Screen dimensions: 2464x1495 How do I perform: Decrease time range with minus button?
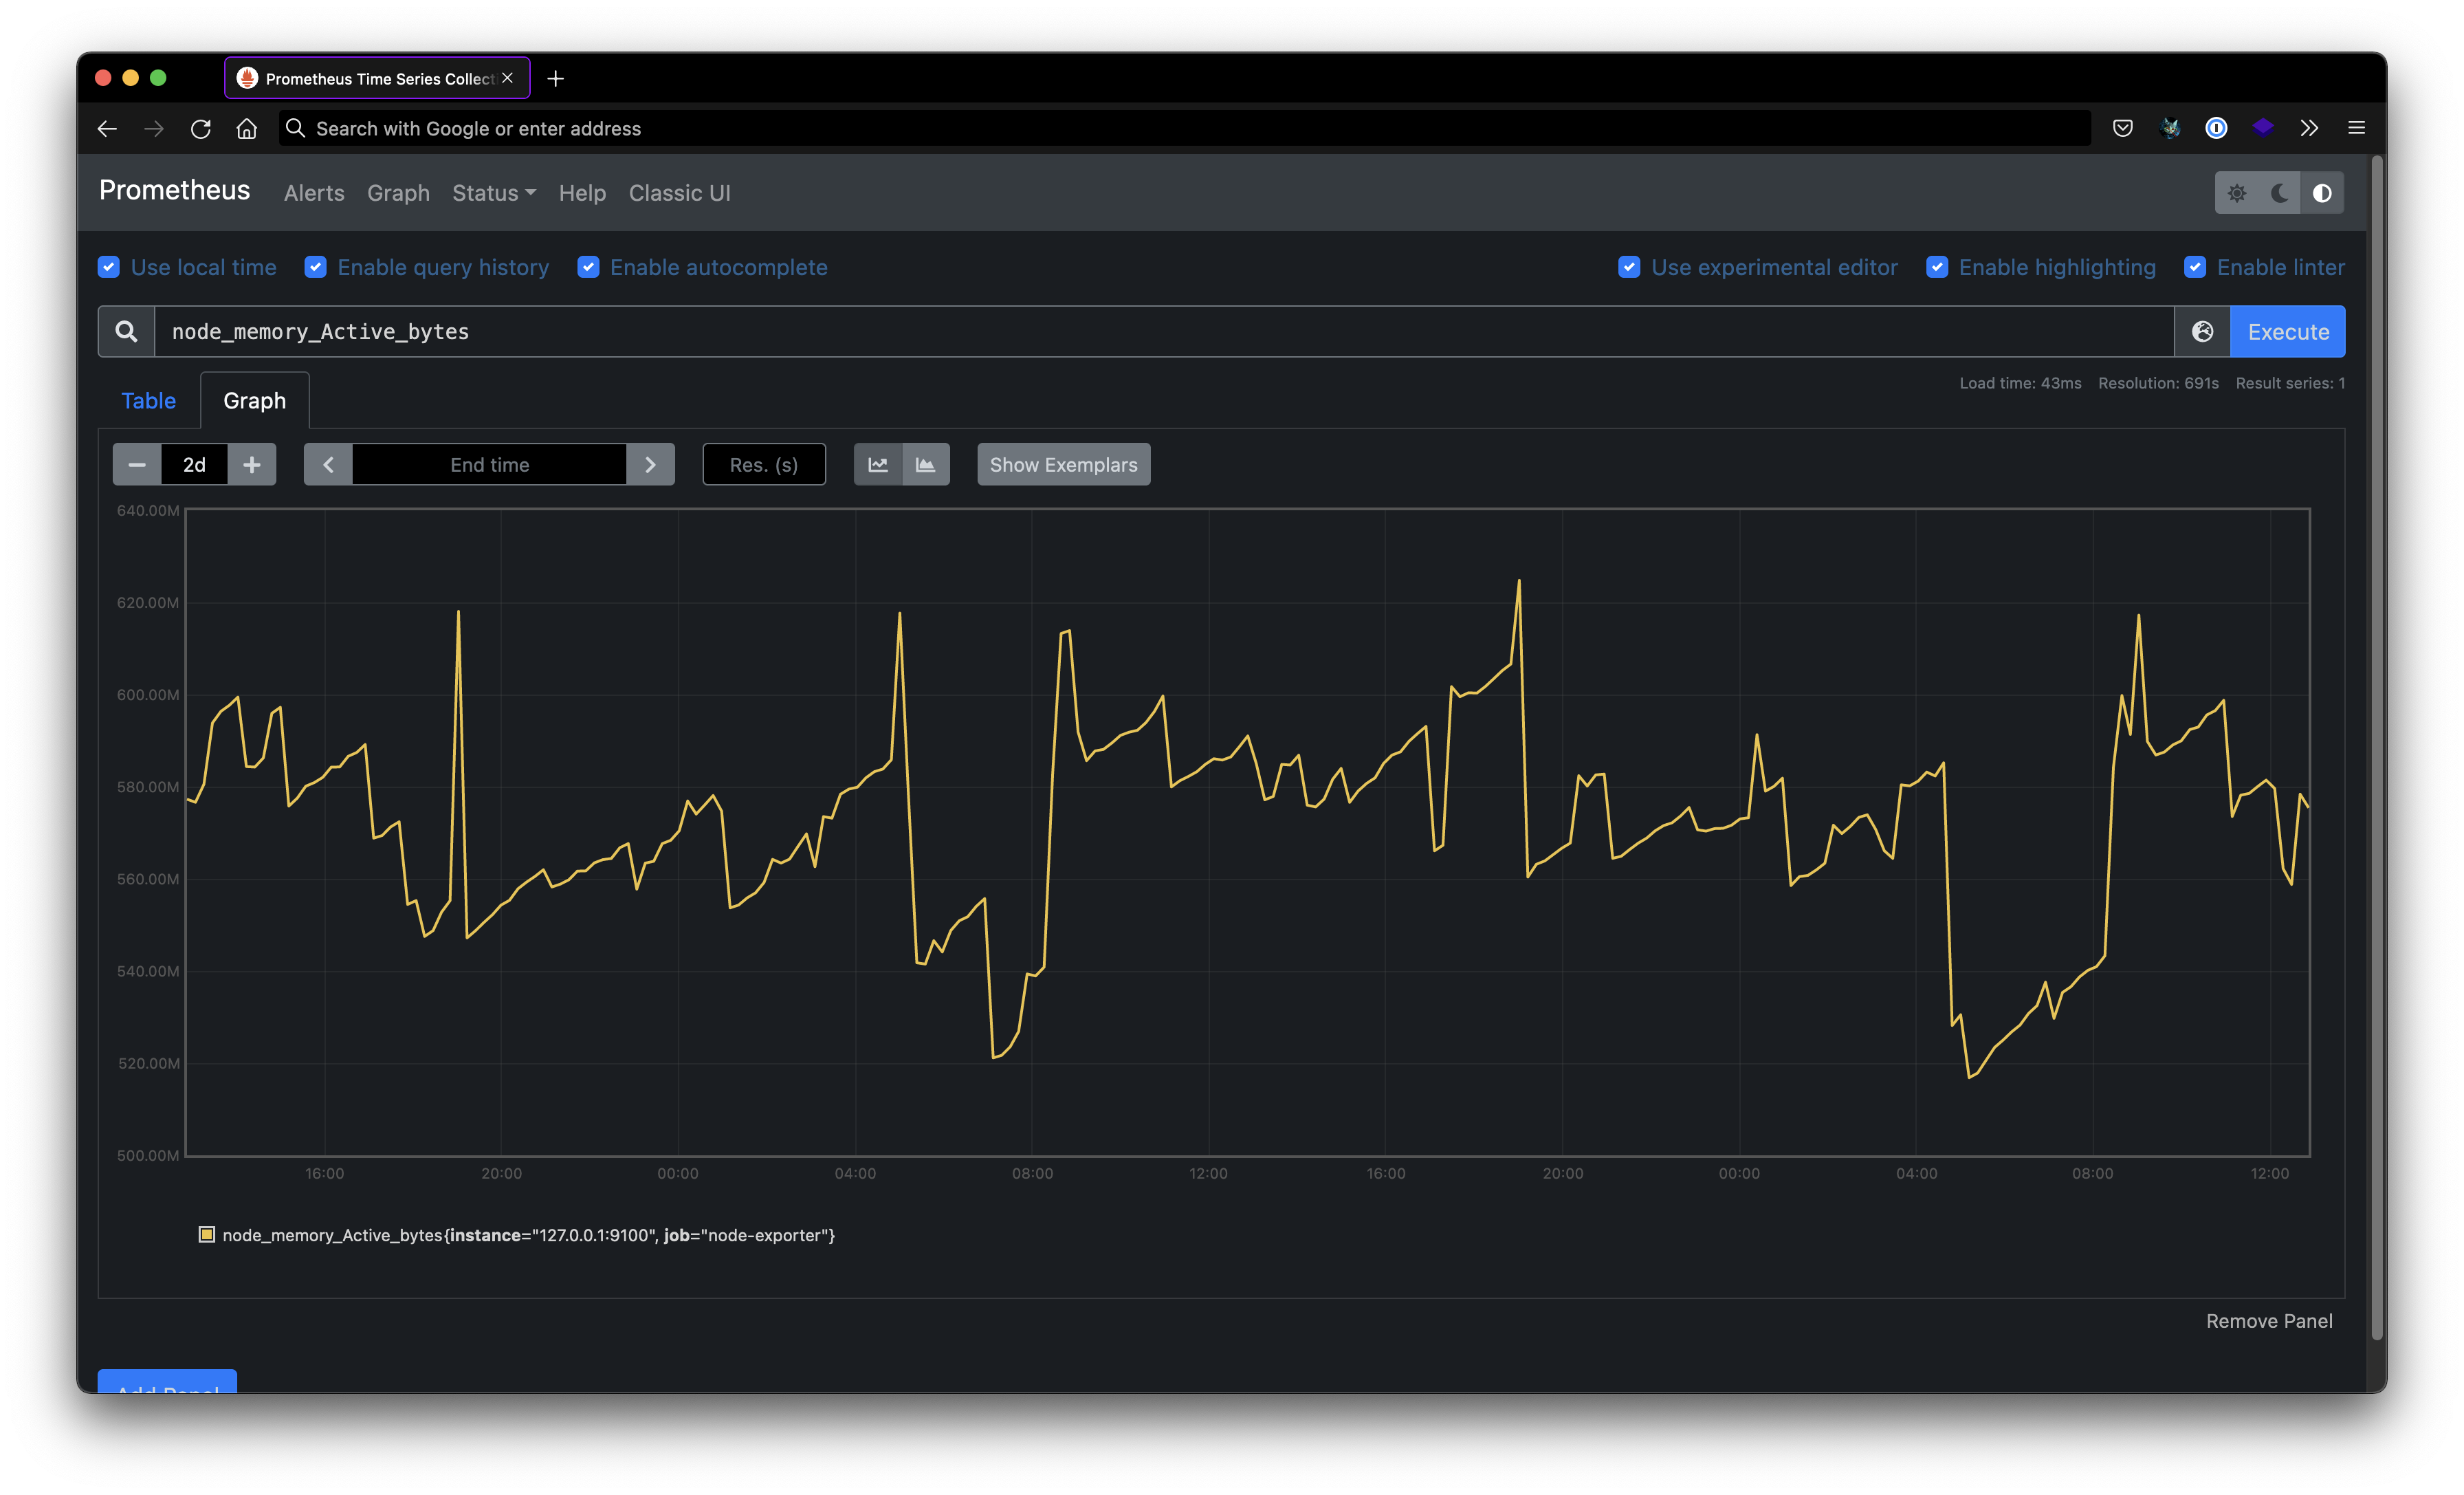coord(137,464)
